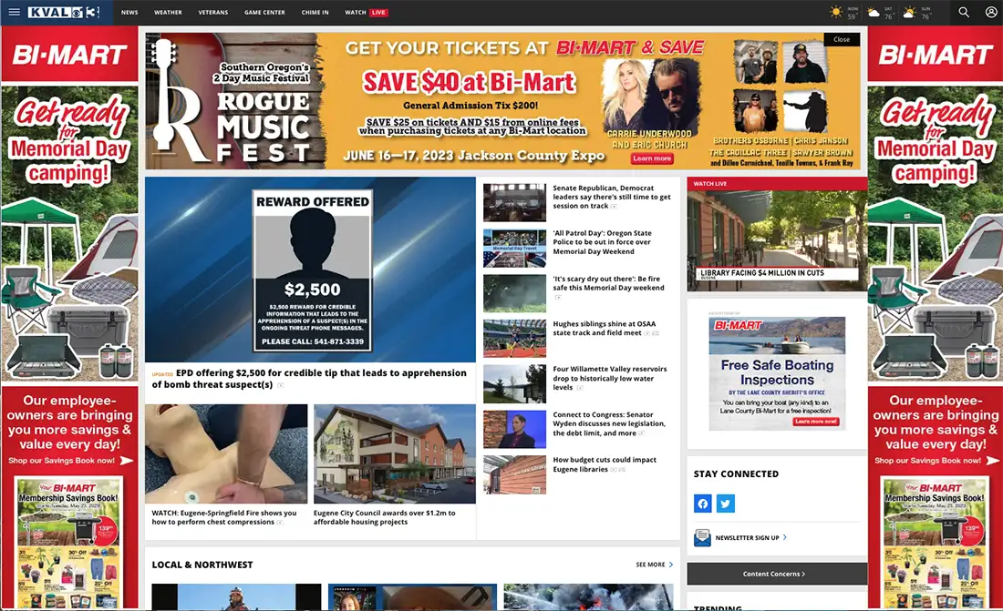1003x611 pixels.
Task: Open How budget cuts impact libraries headline
Action: 605,464
